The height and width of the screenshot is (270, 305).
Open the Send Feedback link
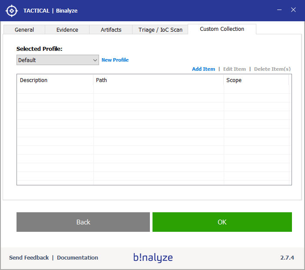pos(29,257)
